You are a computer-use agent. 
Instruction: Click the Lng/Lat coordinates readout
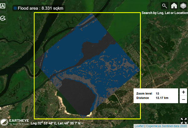(55, 124)
